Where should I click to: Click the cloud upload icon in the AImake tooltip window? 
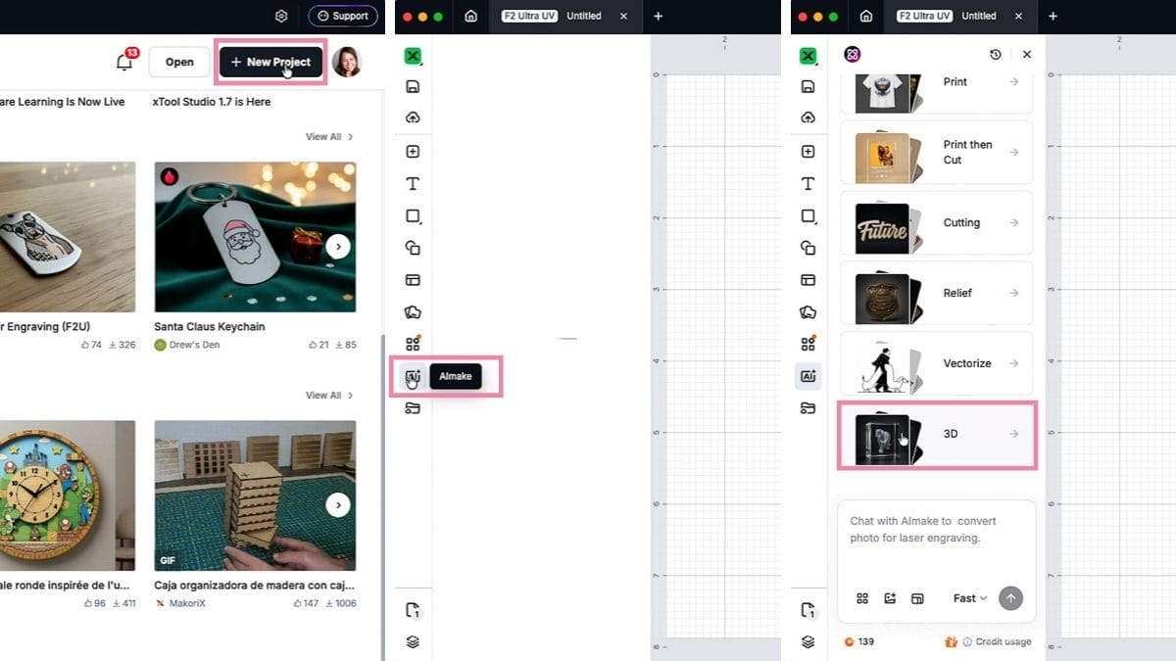(x=413, y=118)
